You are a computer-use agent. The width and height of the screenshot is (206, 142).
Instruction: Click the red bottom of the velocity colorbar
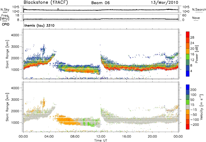pos(188,127)
